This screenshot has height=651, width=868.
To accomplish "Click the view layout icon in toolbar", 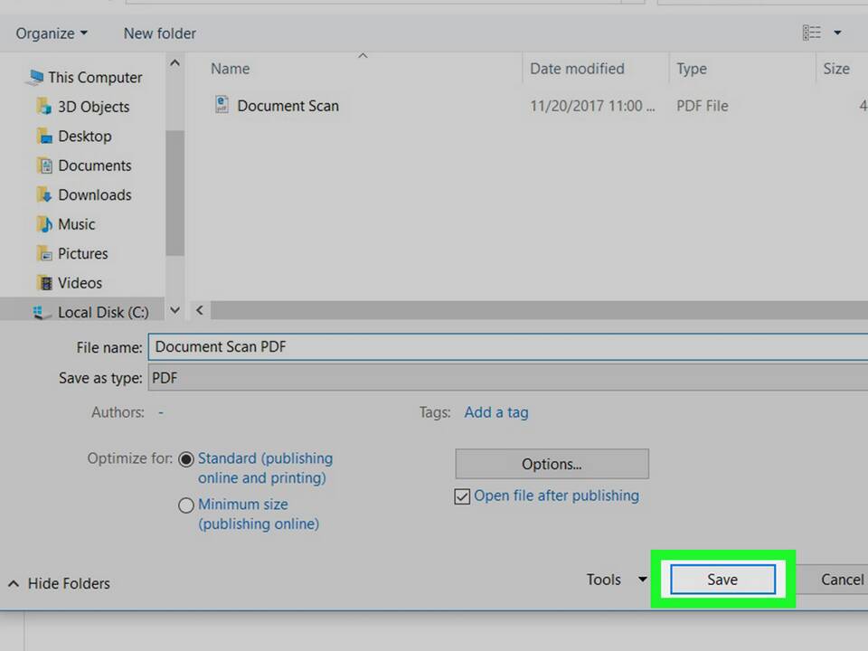I will [x=812, y=33].
